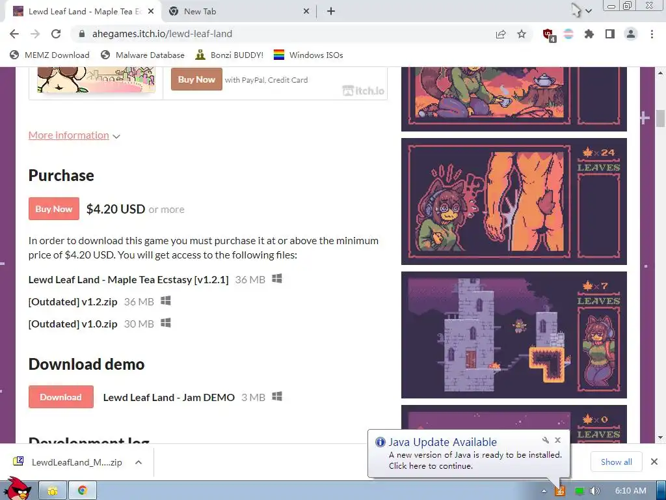This screenshot has height=500, width=666.
Task: Click Show all downloads
Action: [x=617, y=462]
